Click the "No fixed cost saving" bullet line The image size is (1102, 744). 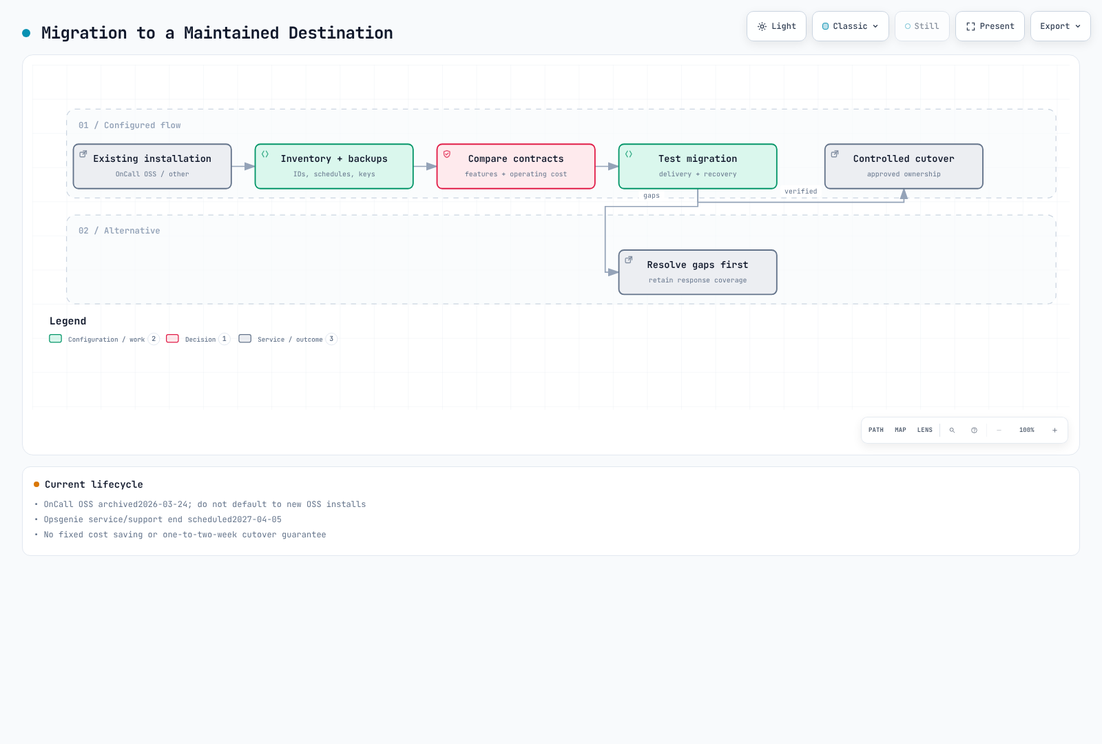pyautogui.click(x=185, y=535)
